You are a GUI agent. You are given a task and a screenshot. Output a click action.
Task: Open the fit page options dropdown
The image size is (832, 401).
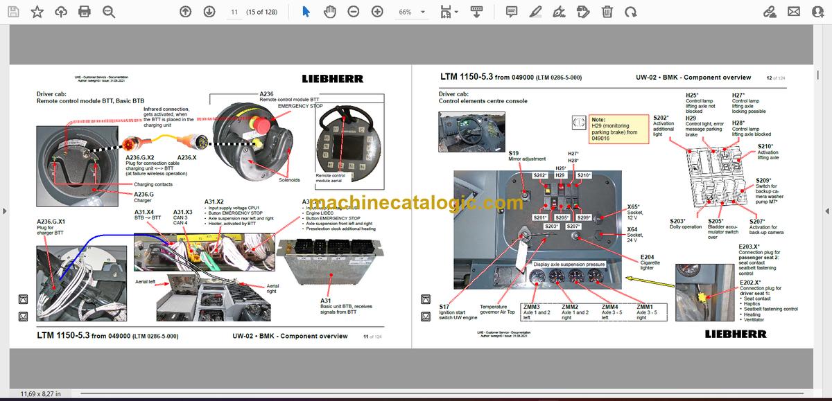click(x=449, y=12)
